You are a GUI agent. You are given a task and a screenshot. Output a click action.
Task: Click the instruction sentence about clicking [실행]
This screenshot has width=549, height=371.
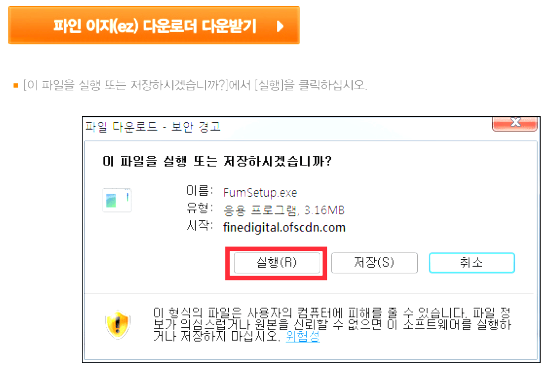point(195,85)
